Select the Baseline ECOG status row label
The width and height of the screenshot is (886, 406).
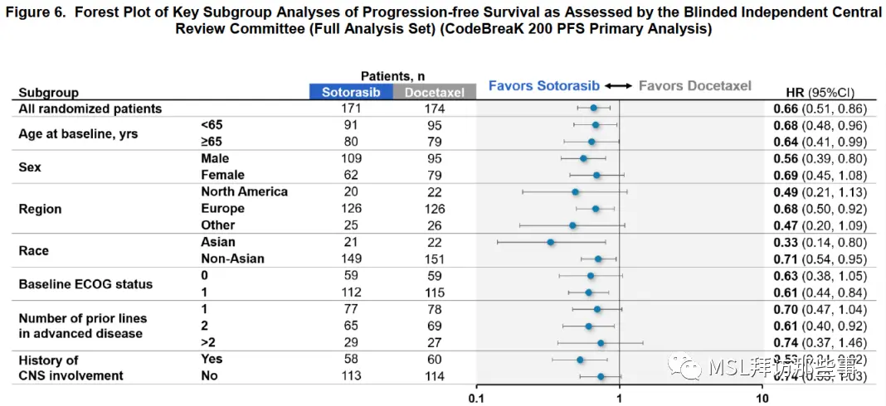tap(85, 283)
